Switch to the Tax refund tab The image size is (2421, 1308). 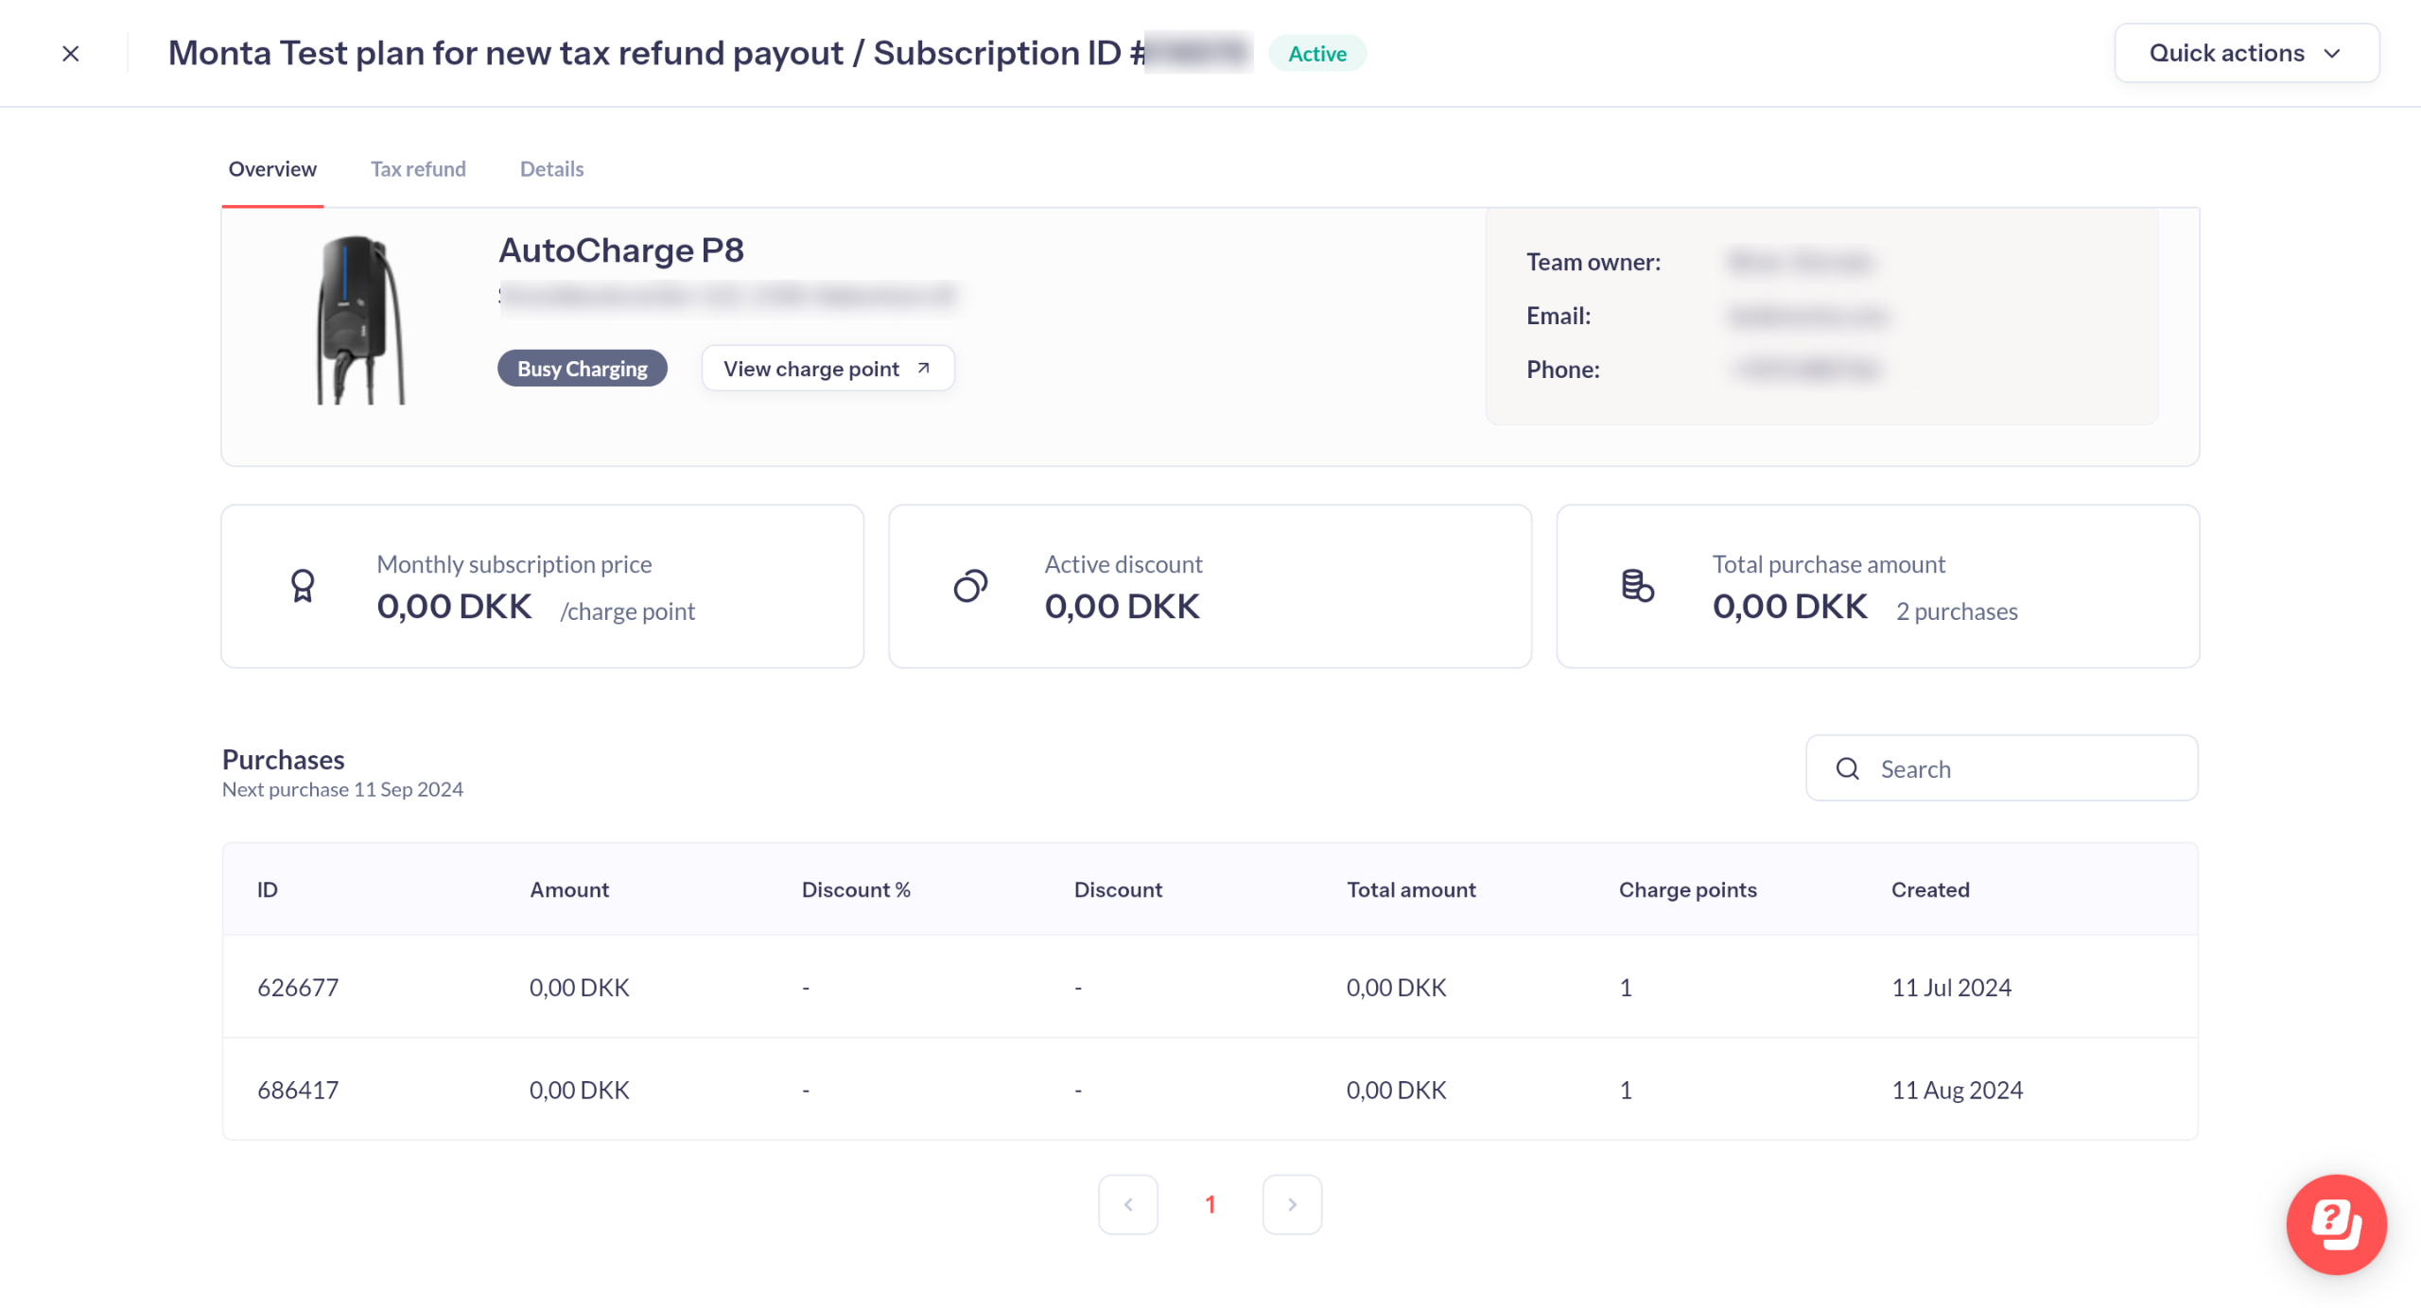[418, 169]
